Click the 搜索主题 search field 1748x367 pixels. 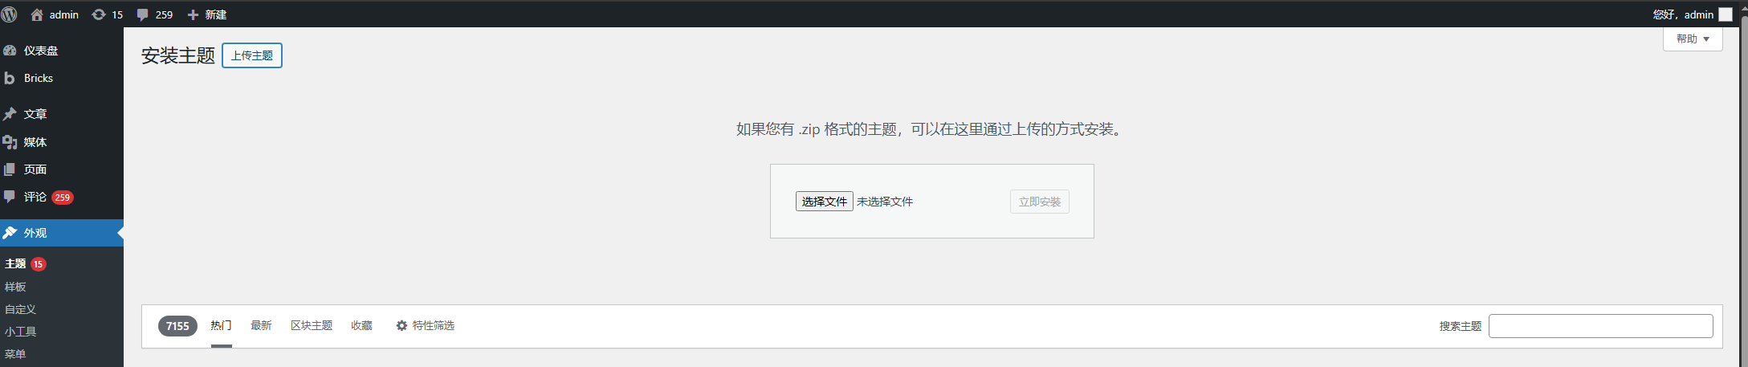(x=1600, y=326)
